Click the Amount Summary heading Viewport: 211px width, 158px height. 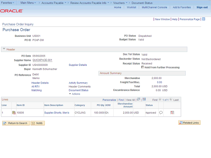[x=111, y=73]
